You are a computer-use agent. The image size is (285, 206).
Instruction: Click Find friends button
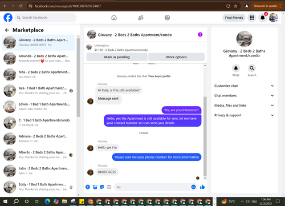234,18
